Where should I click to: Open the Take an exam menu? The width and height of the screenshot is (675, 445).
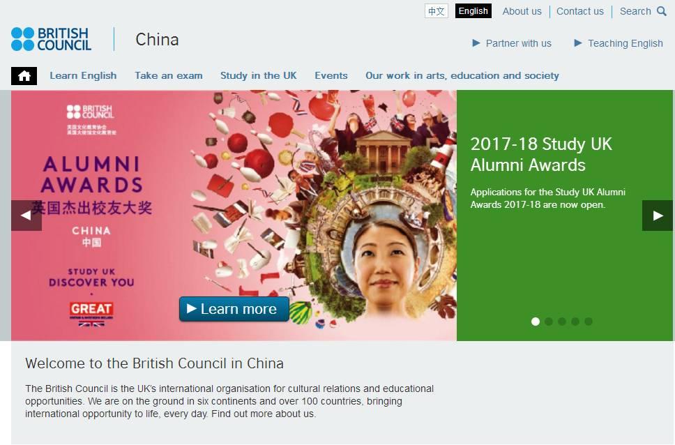pyautogui.click(x=168, y=76)
